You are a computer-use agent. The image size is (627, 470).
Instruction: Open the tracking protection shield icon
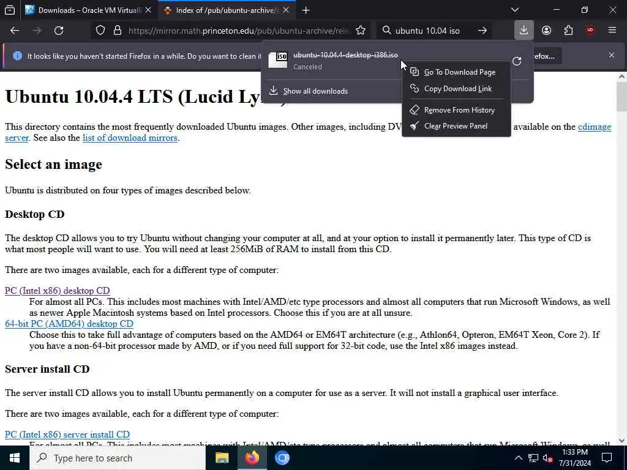(100, 31)
